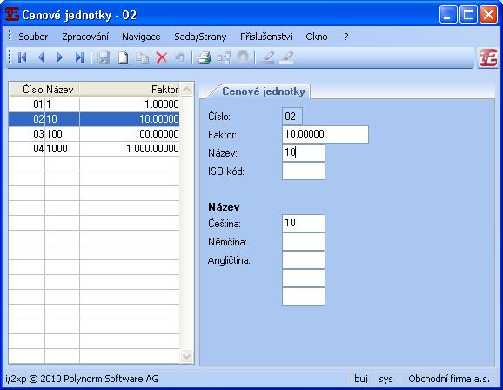Click the i/2 logo icon in toolbar
503x390 pixels.
coord(488,57)
